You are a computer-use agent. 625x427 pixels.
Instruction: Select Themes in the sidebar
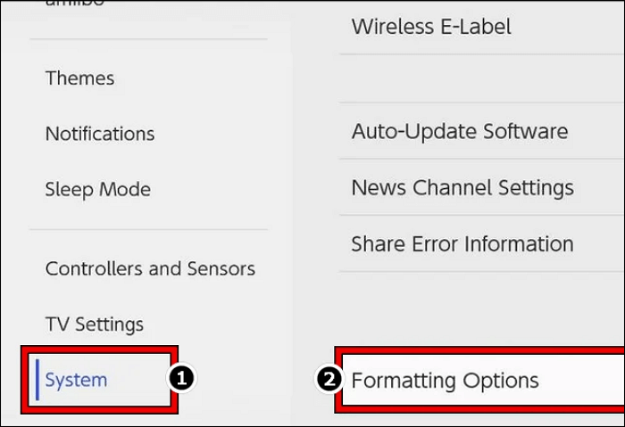click(79, 78)
